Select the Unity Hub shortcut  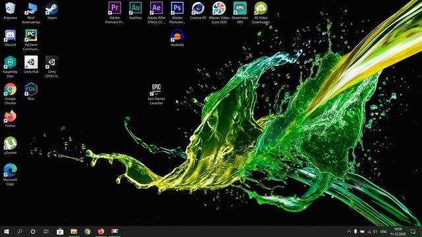tap(31, 65)
